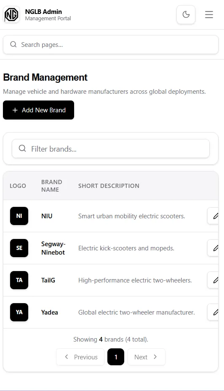Focus the Filter brands field
This screenshot has height=391, width=224.
(111, 149)
